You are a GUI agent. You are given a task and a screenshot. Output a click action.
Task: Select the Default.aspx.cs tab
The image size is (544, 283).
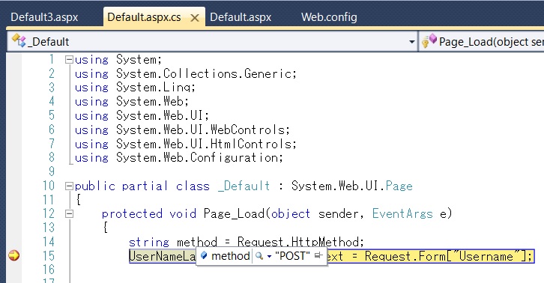tap(144, 17)
